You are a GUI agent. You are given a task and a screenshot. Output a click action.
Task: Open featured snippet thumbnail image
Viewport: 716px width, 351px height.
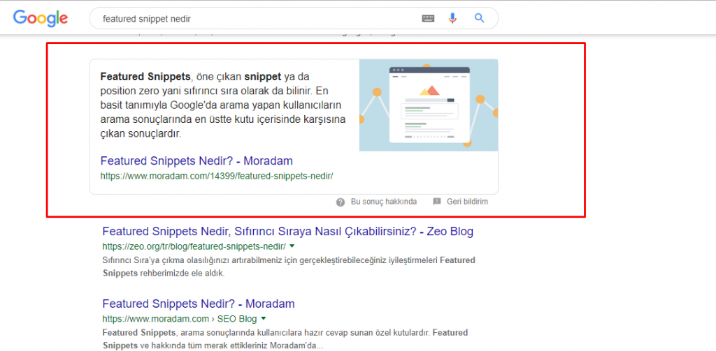pyautogui.click(x=429, y=105)
